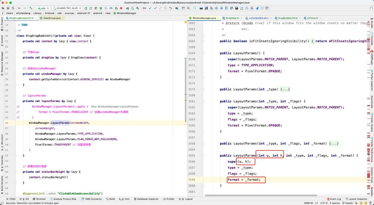
Task: Click the Make Project hammer icon
Action: tap(31, 8)
